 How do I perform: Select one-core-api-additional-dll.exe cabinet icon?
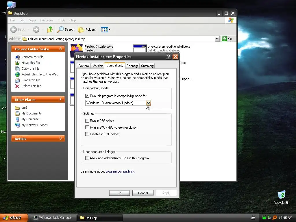(140, 48)
